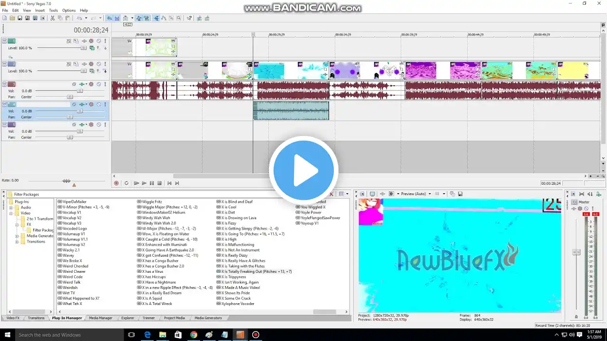Toggle Automatic Crossfades in main toolbar
The width and height of the screenshot is (607, 341).
tap(117, 18)
